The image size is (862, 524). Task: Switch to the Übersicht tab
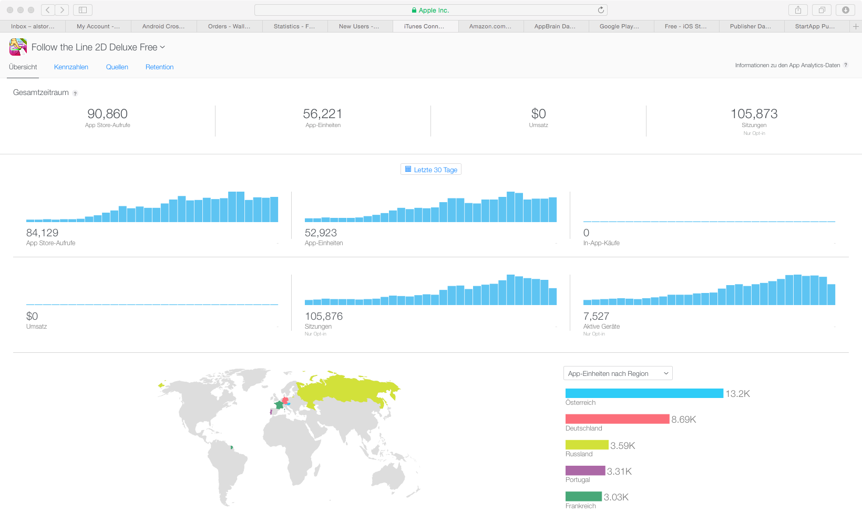[23, 67]
